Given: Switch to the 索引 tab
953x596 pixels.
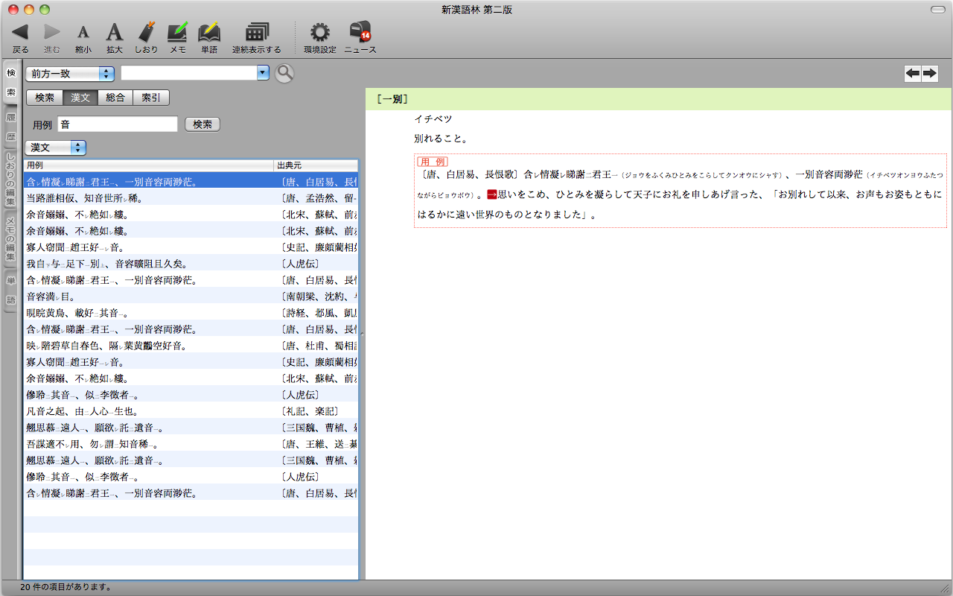Looking at the screenshot, I should 151,98.
